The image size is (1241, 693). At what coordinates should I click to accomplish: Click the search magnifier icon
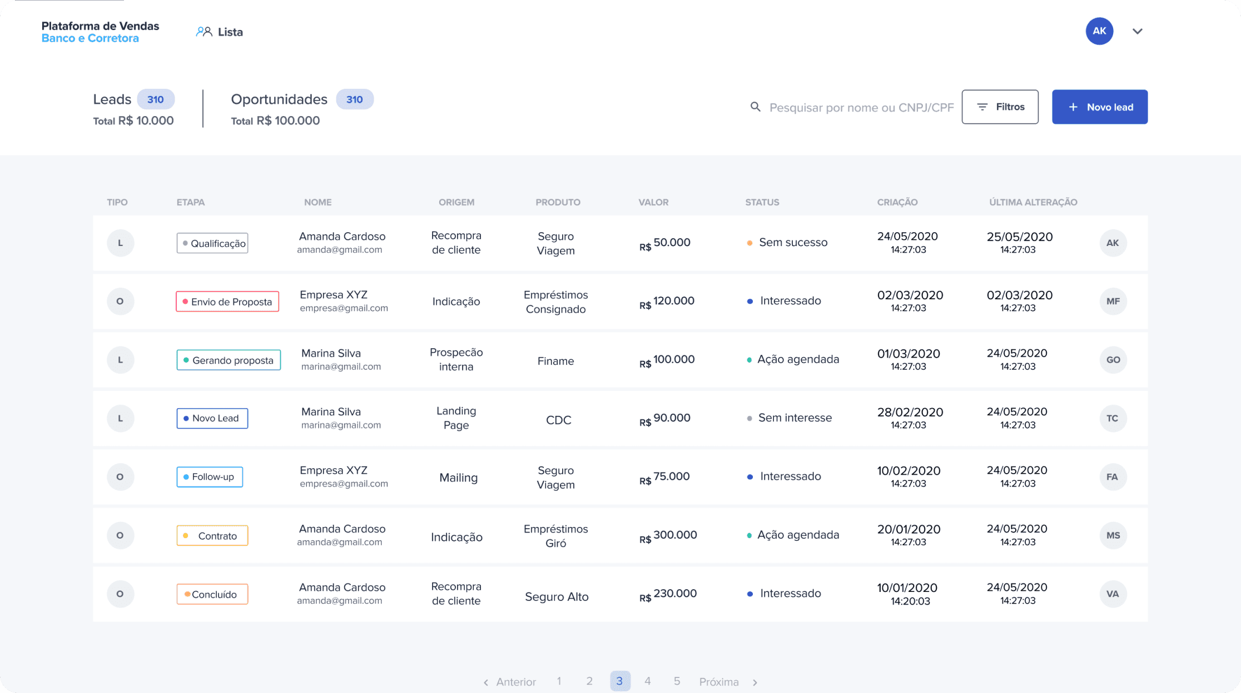point(755,107)
